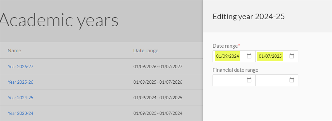Open calendar for financial date range end
332x121 pixels.
click(292, 80)
